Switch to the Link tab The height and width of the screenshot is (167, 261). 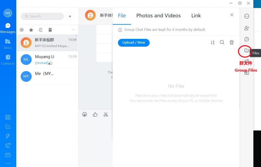(x=196, y=16)
